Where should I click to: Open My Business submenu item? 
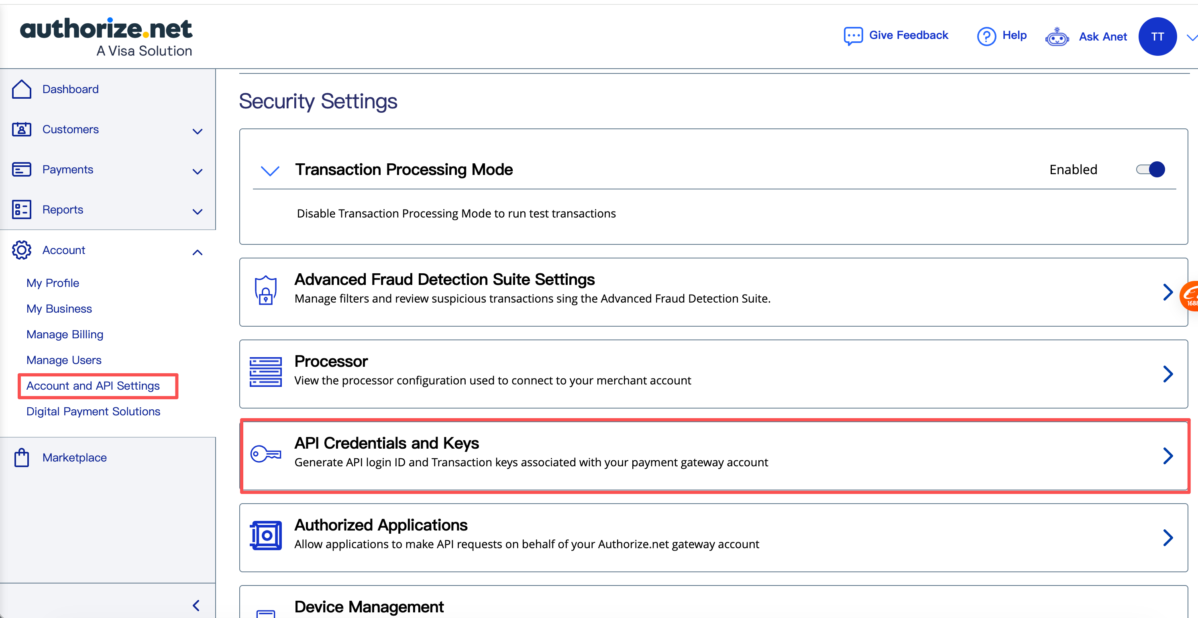click(x=59, y=309)
